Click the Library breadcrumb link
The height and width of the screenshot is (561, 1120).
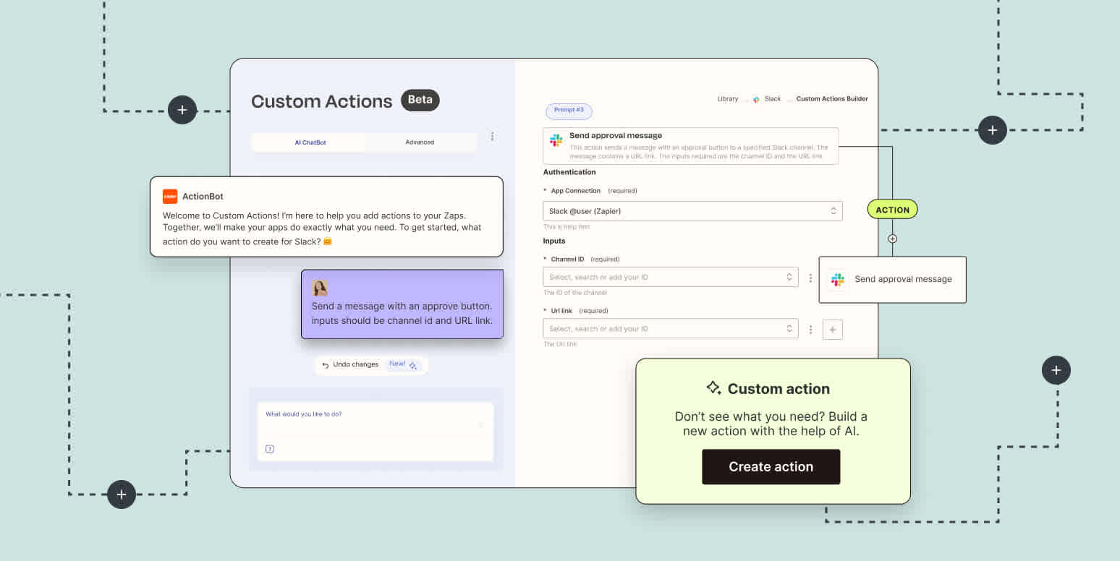click(727, 98)
